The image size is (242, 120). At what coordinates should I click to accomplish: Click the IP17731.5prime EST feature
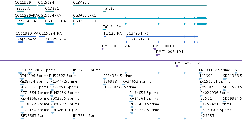[129, 73]
